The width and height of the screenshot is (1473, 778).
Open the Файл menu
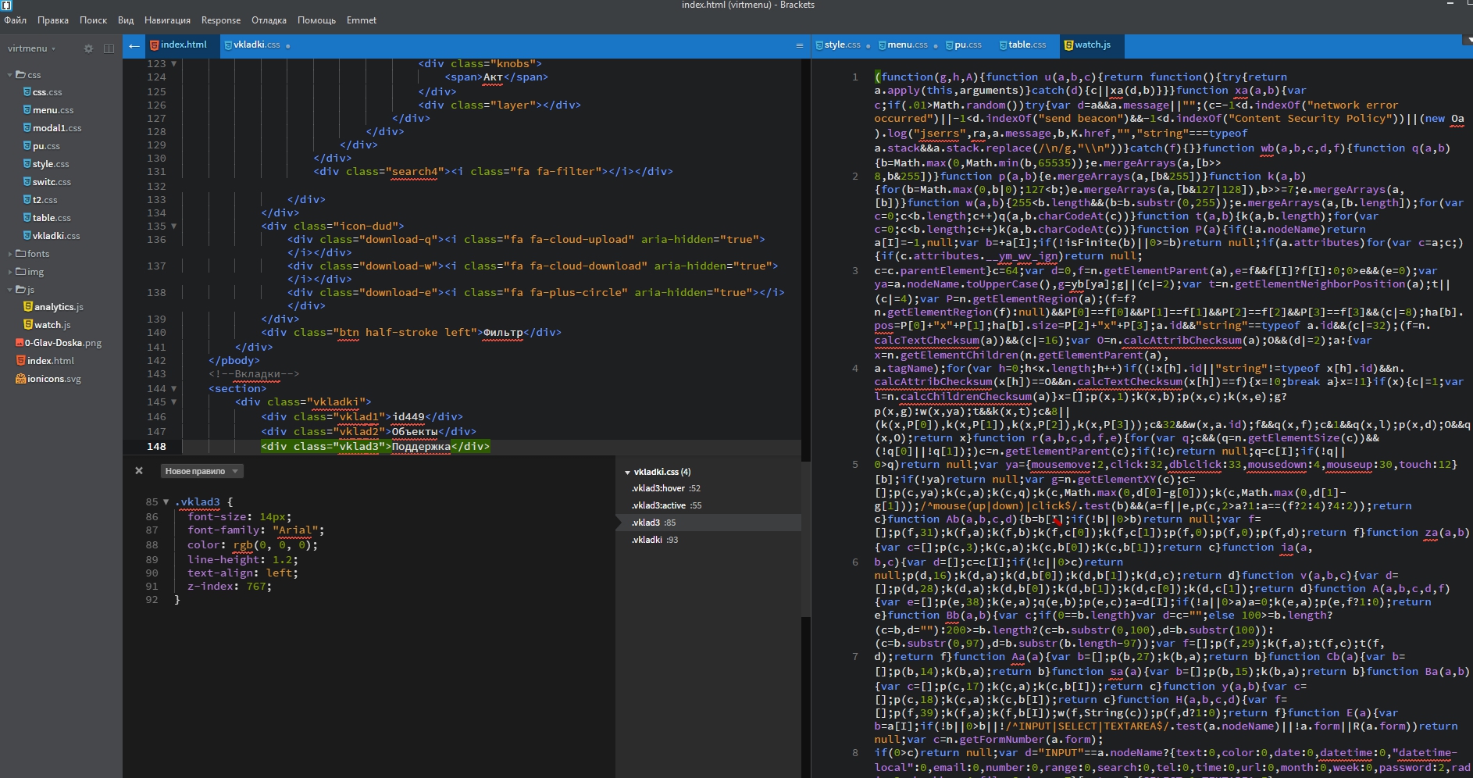[16, 20]
